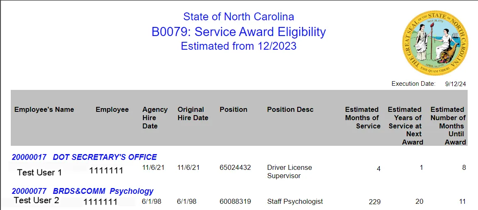Click the Driver License Supervisor description
Image resolution: width=478 pixels, height=210 pixels.
point(289,171)
